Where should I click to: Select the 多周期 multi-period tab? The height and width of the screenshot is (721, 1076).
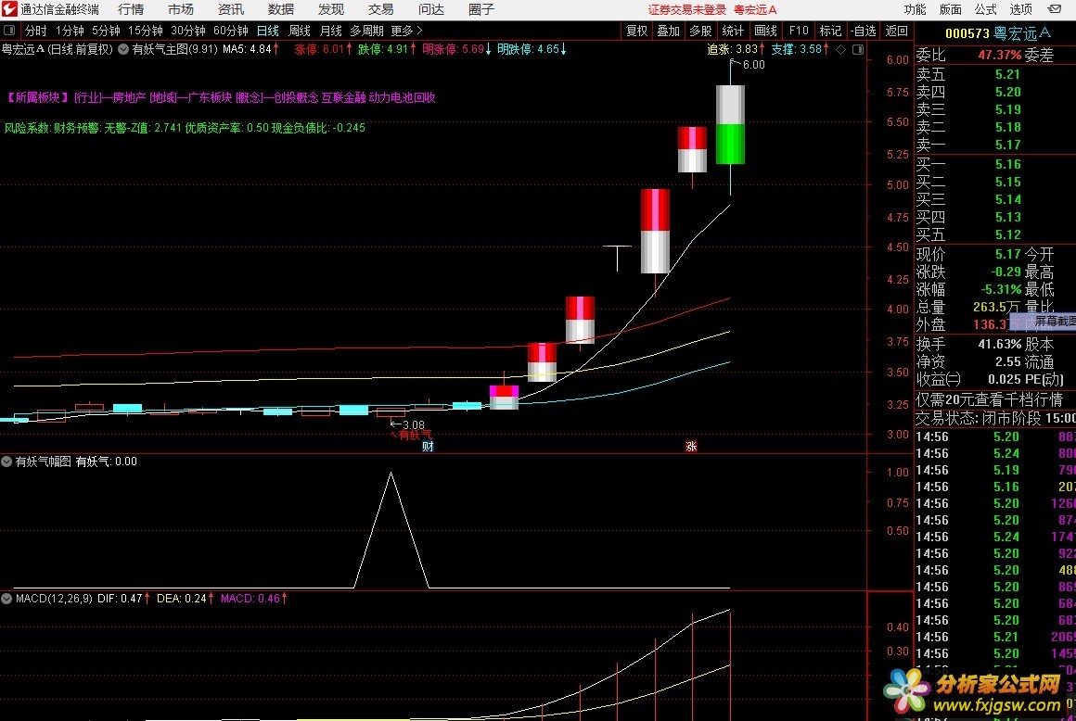tap(366, 31)
